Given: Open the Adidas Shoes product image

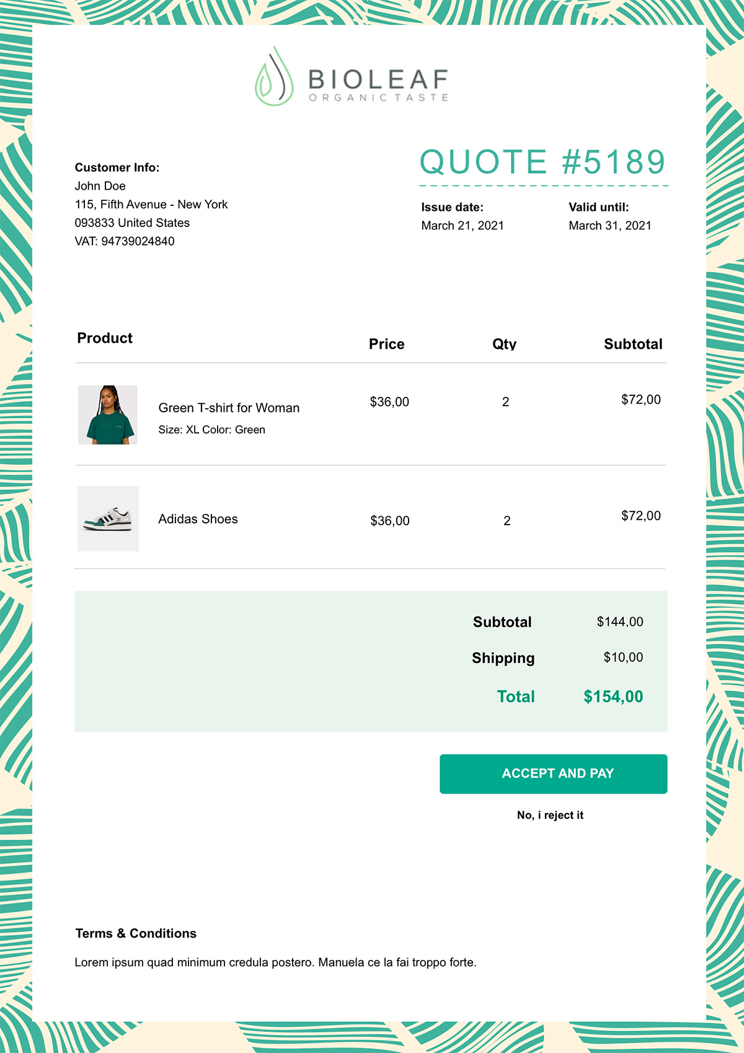Looking at the screenshot, I should point(108,518).
